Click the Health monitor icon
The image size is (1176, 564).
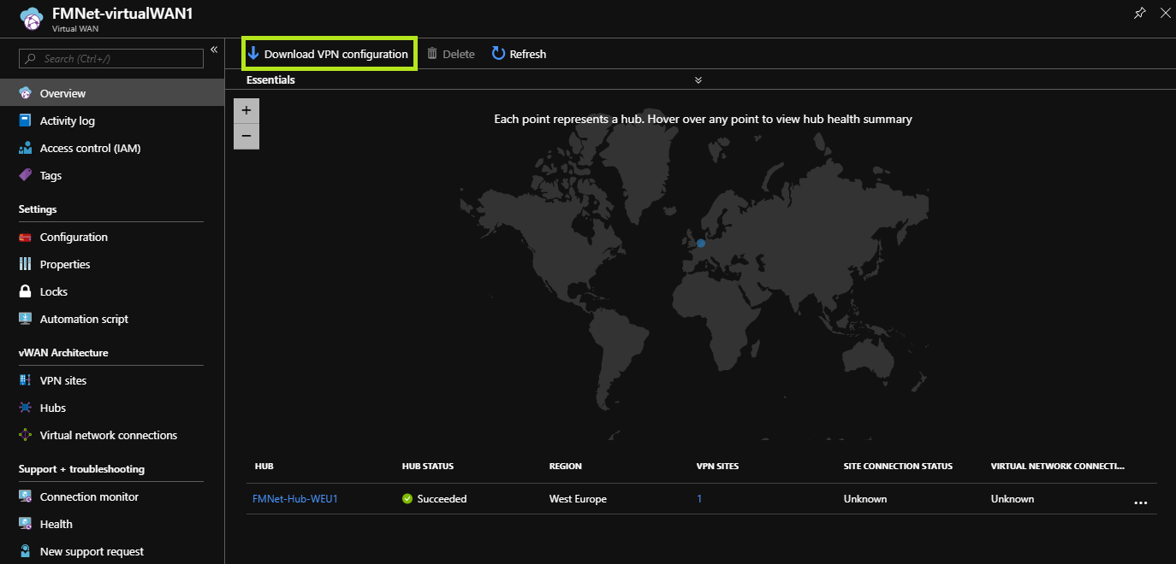pos(25,524)
